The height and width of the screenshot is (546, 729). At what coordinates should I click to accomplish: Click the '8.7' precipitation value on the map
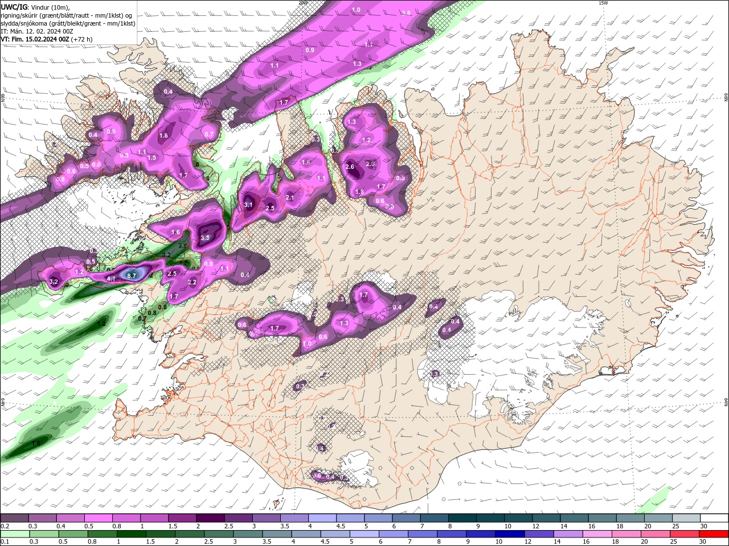point(132,275)
